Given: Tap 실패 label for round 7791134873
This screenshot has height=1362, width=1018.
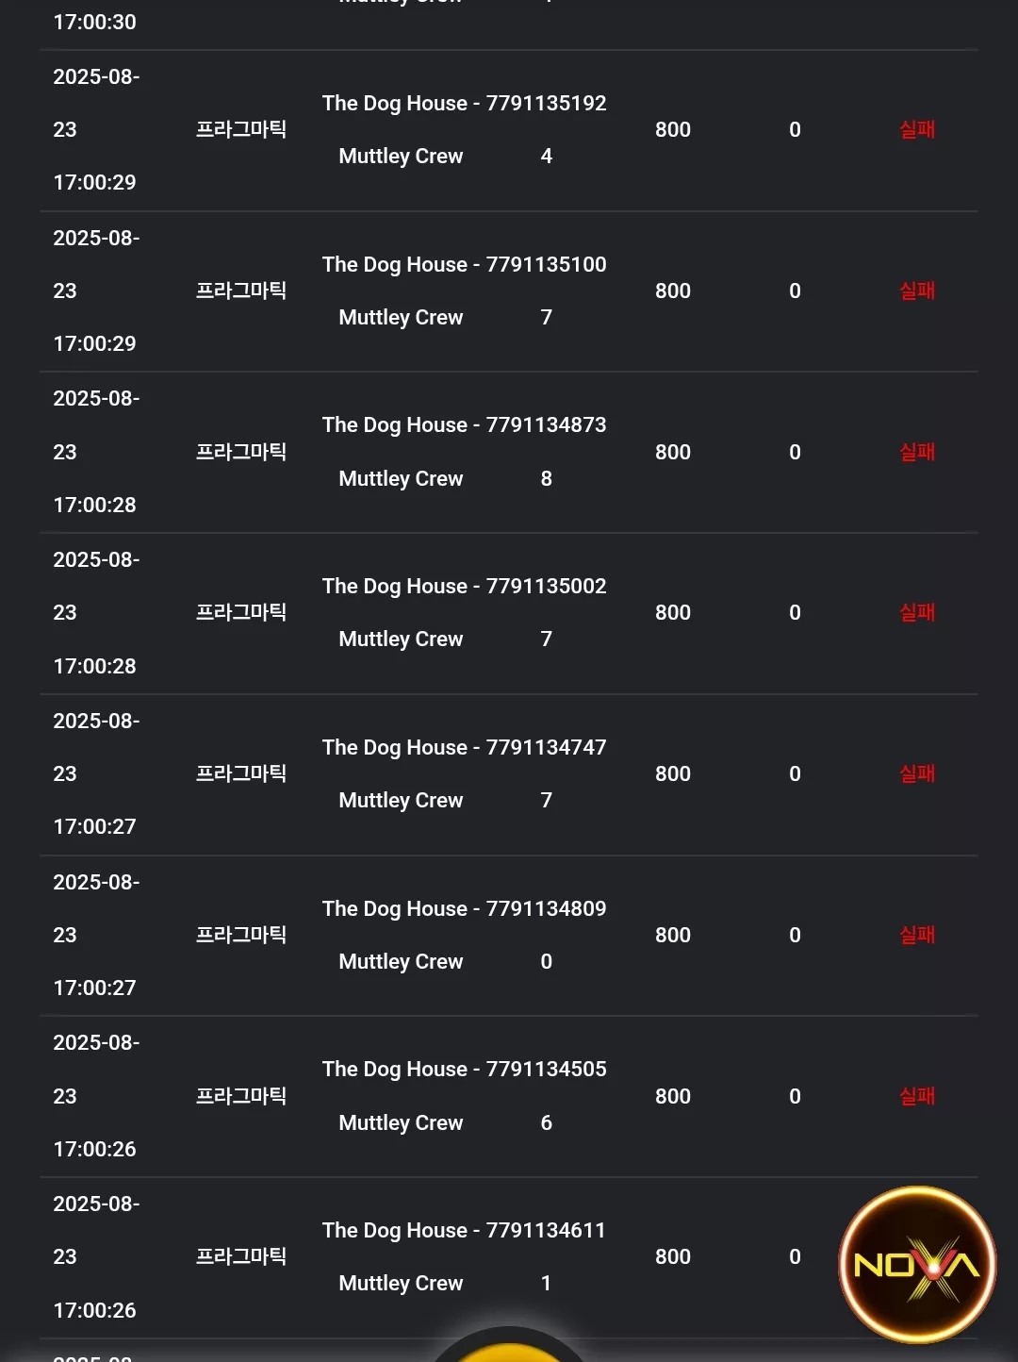Looking at the screenshot, I should pos(917,452).
